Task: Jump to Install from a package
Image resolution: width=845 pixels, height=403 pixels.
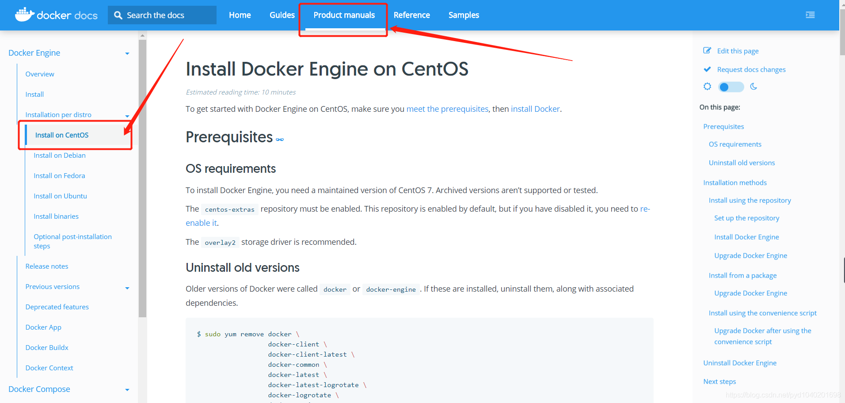Action: click(x=742, y=275)
